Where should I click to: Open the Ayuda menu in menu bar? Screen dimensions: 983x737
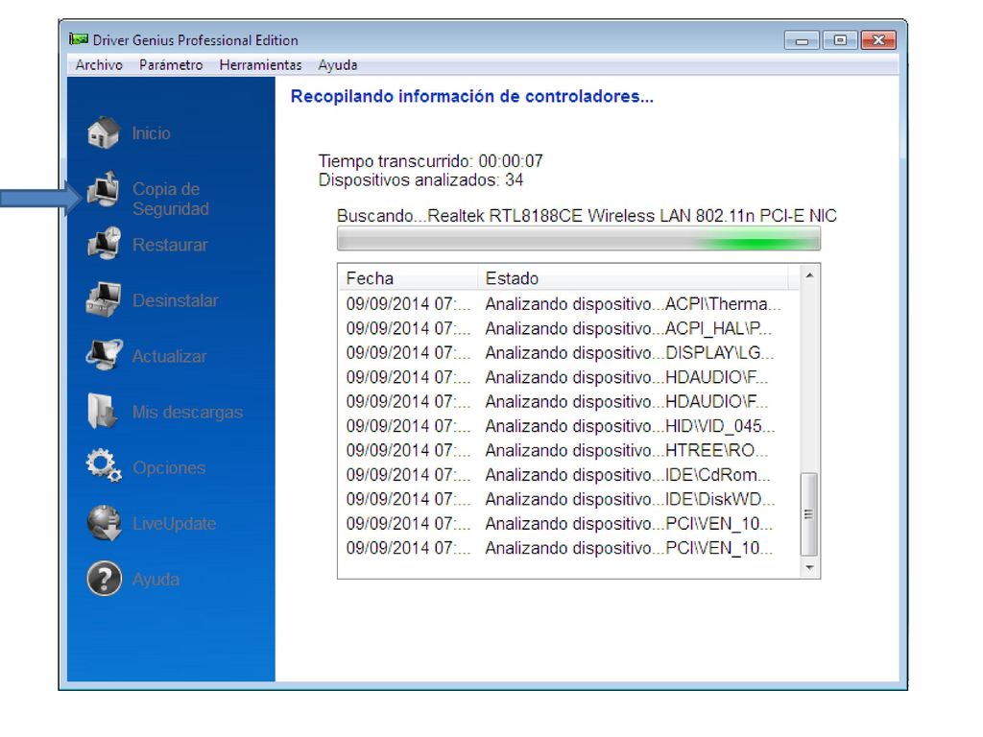click(337, 65)
